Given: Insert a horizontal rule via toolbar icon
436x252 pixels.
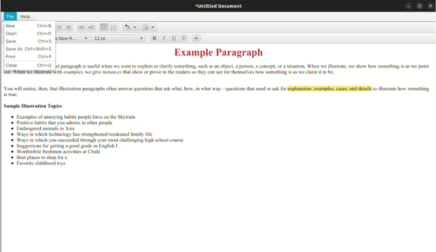Looking at the screenshot, I should tap(196, 38).
